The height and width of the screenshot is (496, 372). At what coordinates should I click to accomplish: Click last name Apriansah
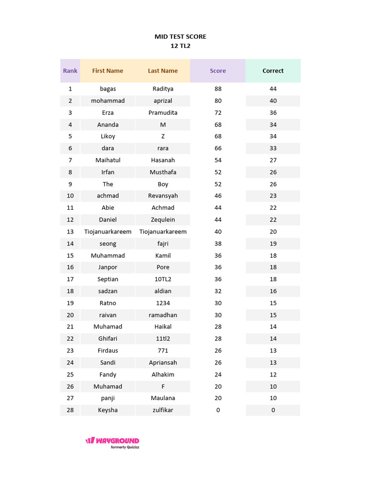[x=163, y=362]
